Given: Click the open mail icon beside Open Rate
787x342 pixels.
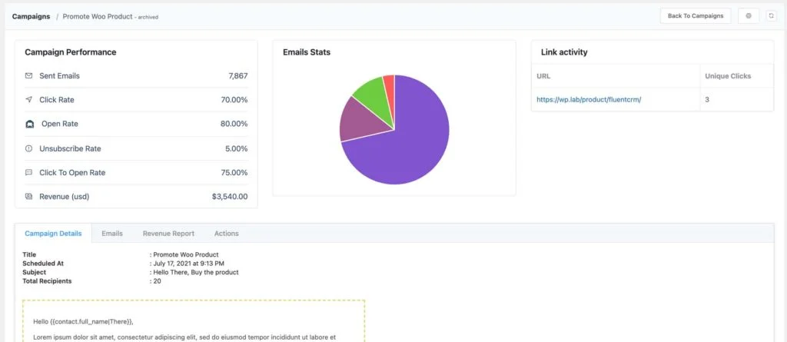Looking at the screenshot, I should [30, 124].
